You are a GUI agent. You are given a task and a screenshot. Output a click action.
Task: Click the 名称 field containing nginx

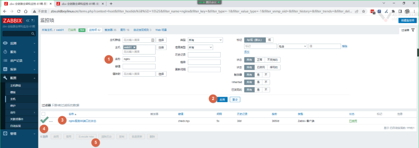139,59
